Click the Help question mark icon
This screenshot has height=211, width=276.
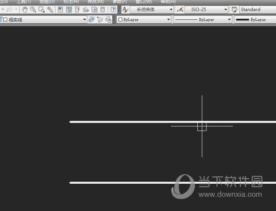point(113,10)
